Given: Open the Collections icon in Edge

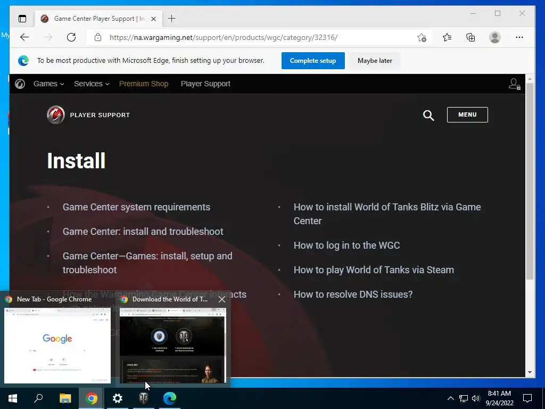Looking at the screenshot, I should [x=470, y=37].
